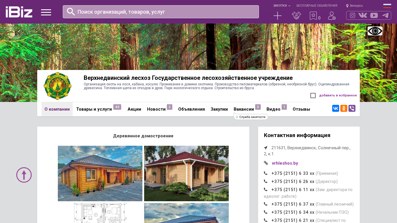Click the scroll-to-top arrow button
Viewport: 397px width, 223px height.
(24, 175)
